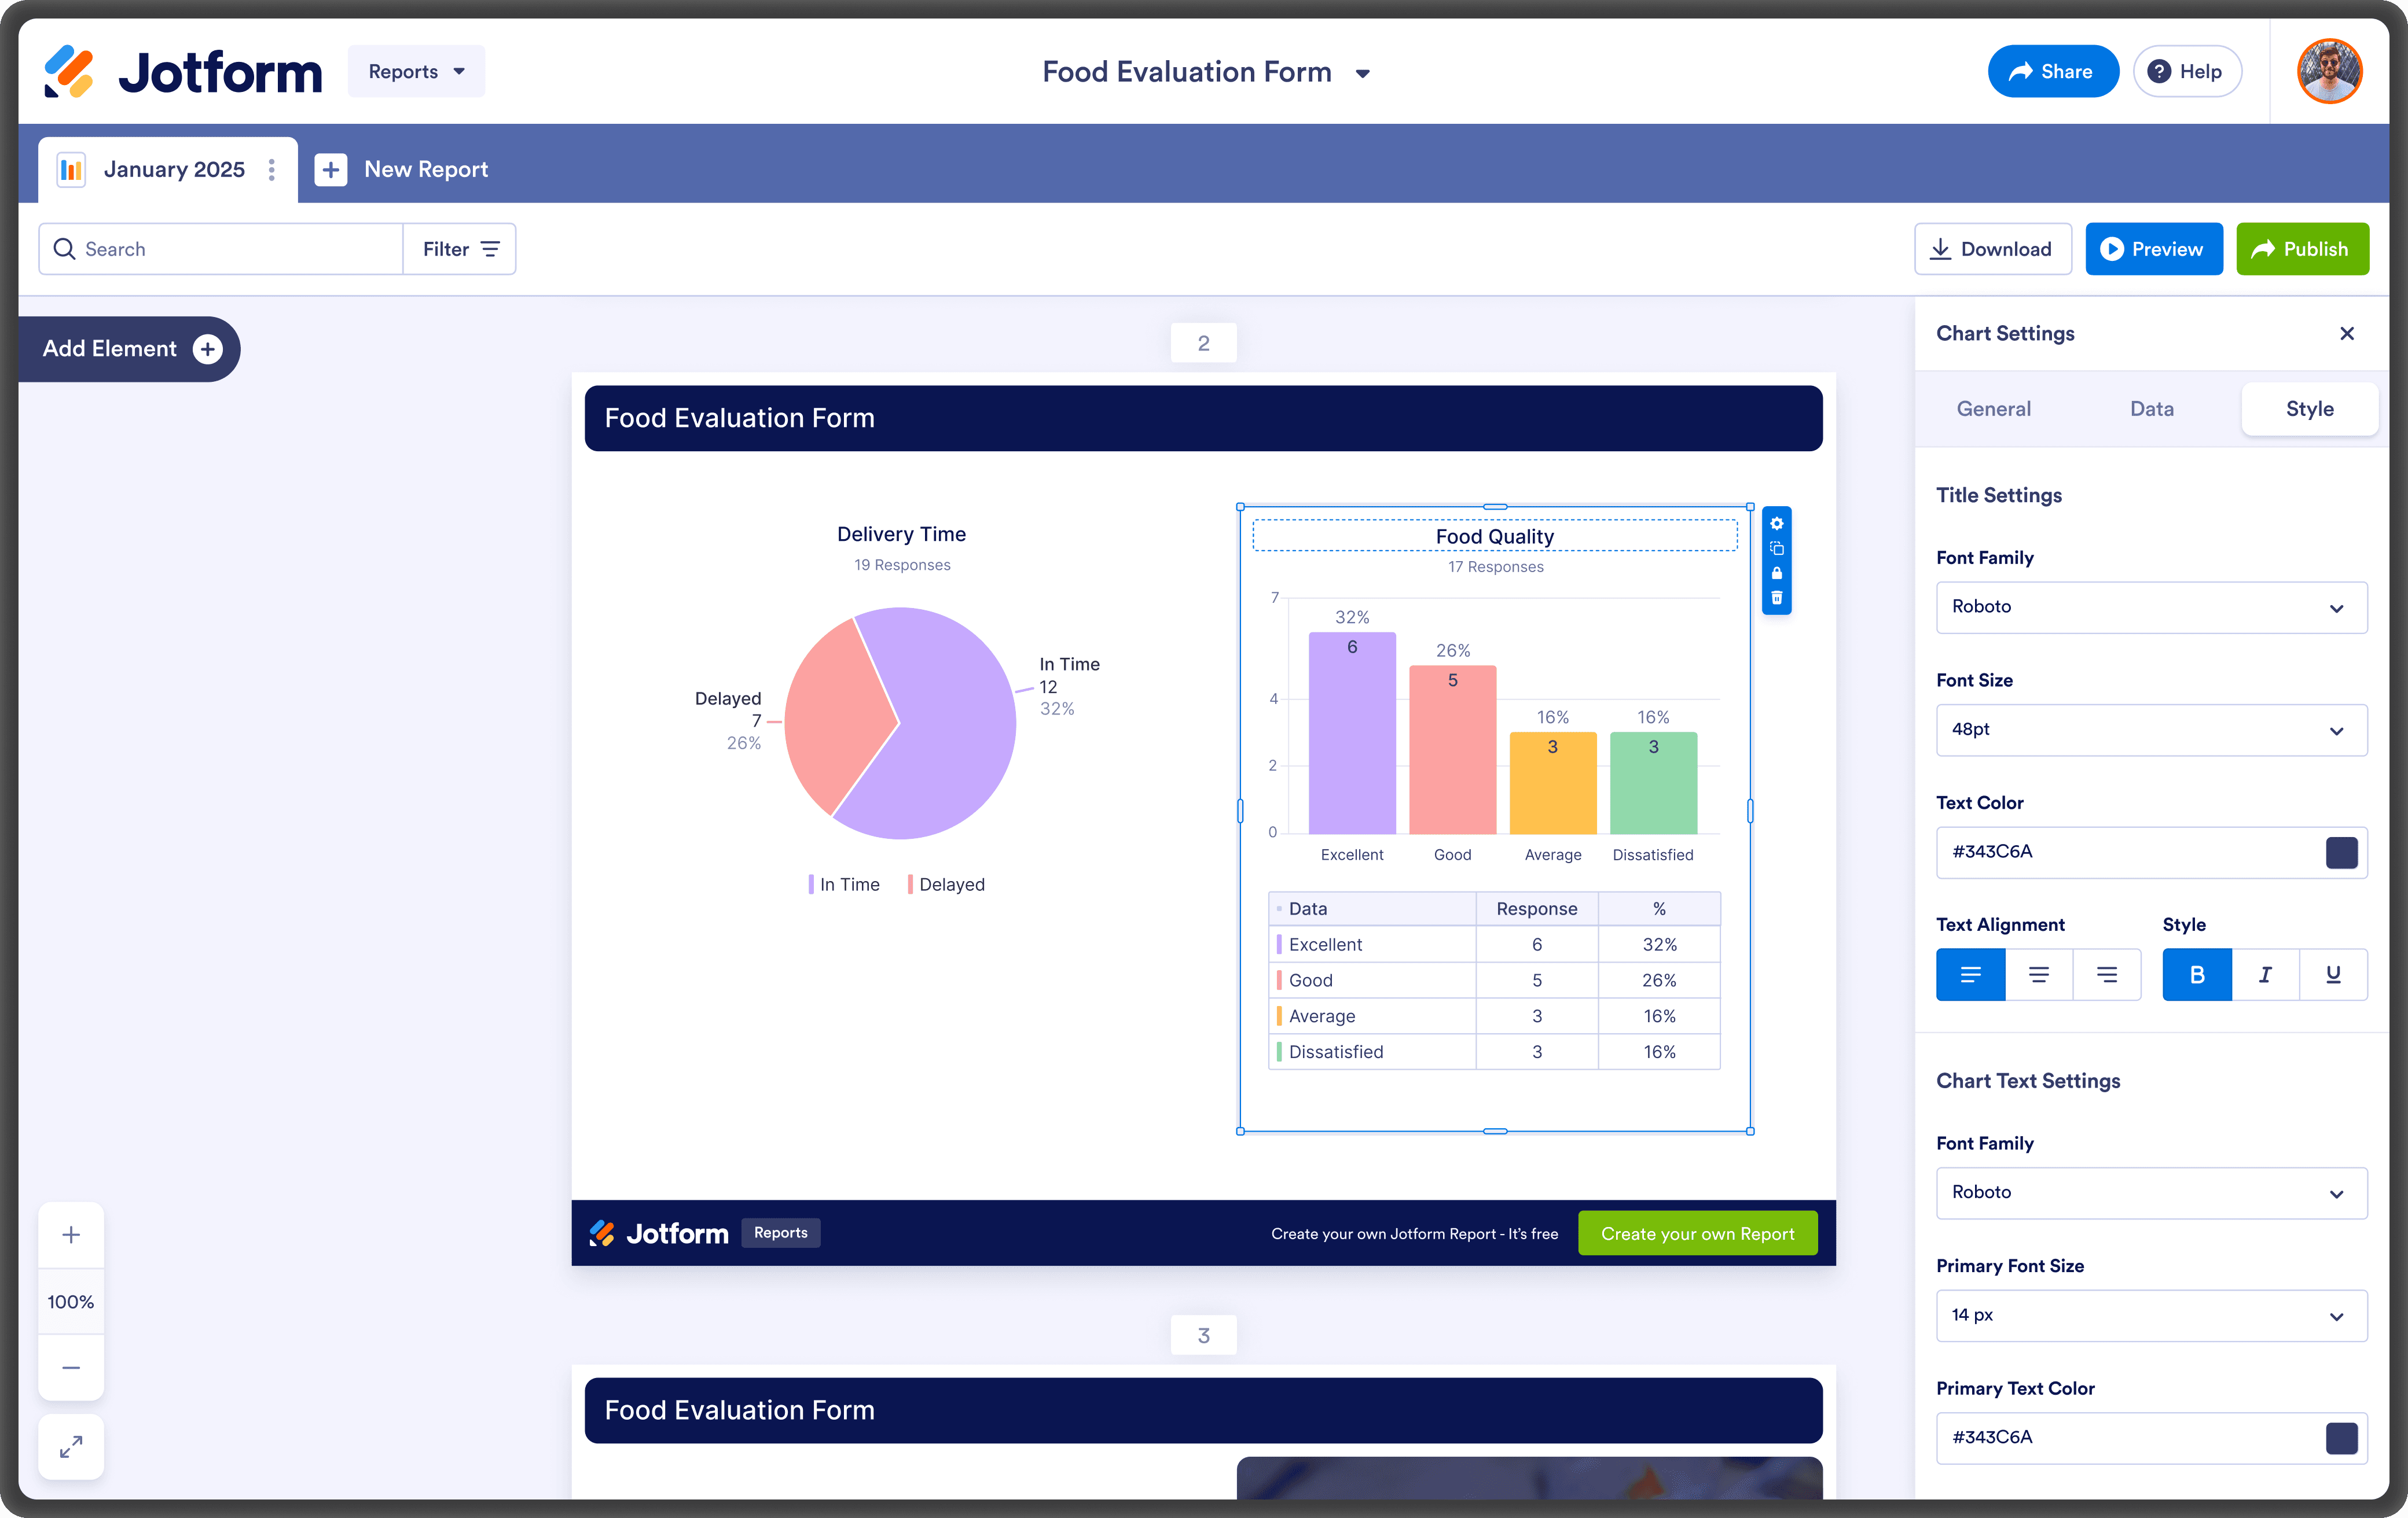The image size is (2408, 1518).
Task: Click the lock chart icon
Action: coord(1776,574)
